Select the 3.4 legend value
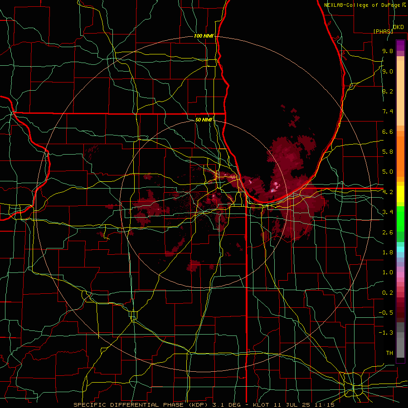This screenshot has height=408, width=408. (x=388, y=212)
